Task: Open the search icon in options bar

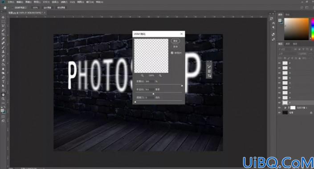Action: (302, 8)
